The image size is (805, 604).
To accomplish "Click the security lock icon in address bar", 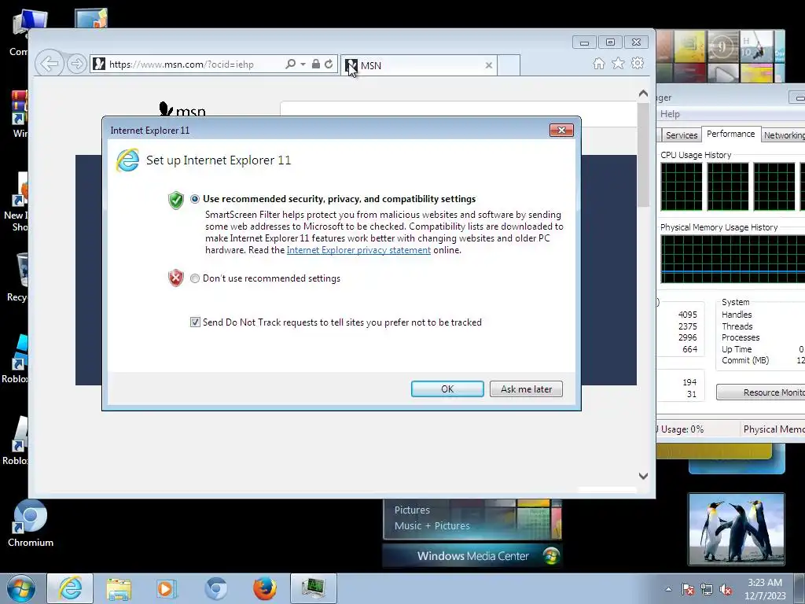I will [316, 64].
